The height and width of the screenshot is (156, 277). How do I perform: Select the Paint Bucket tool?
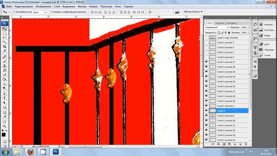[x=5, y=79]
